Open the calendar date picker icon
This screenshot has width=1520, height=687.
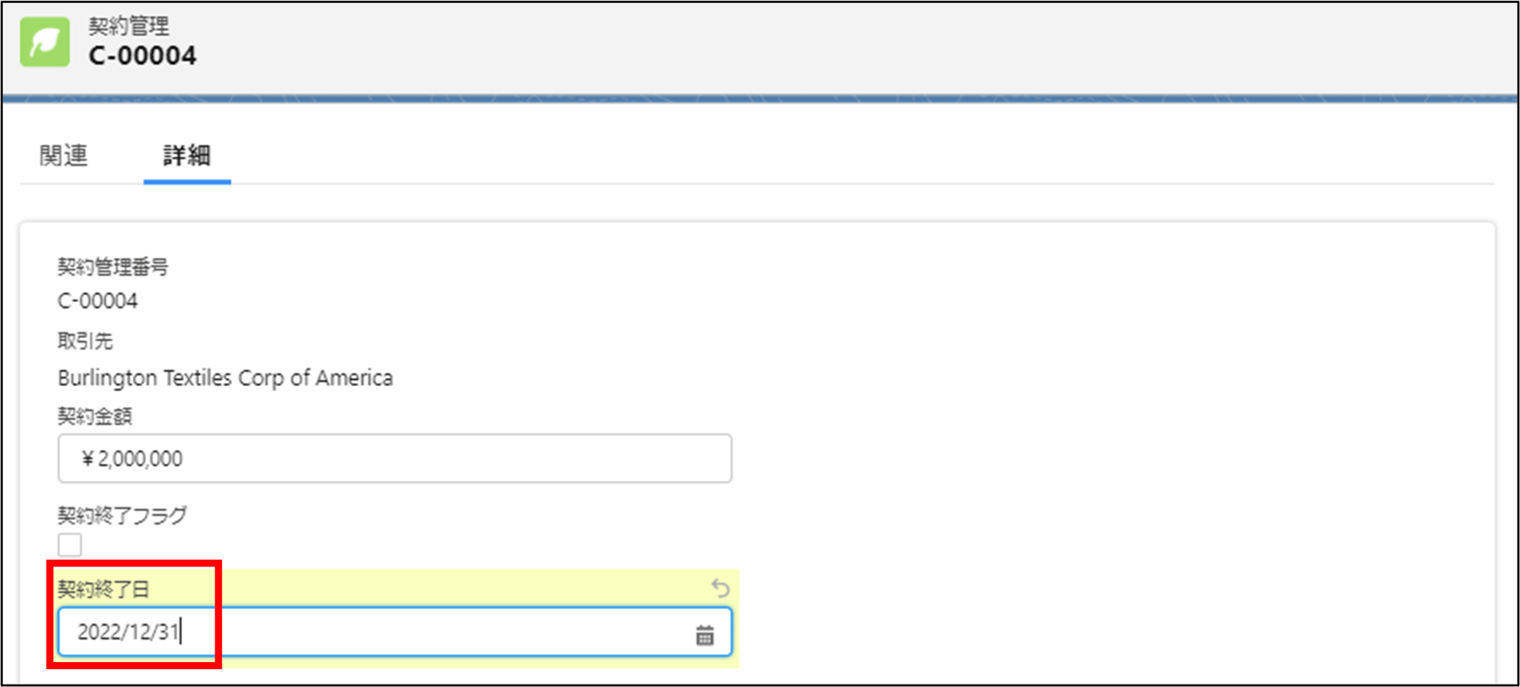tap(704, 635)
